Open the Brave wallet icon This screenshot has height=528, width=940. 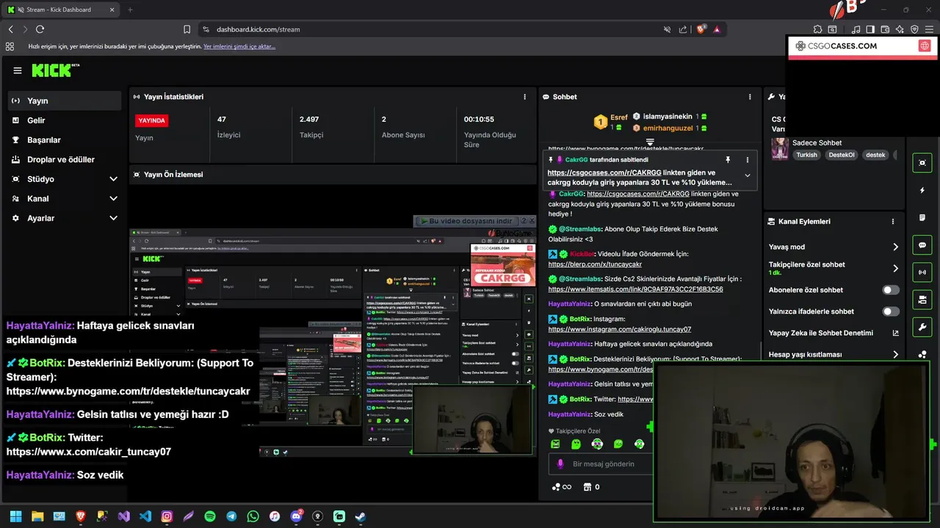click(x=885, y=29)
